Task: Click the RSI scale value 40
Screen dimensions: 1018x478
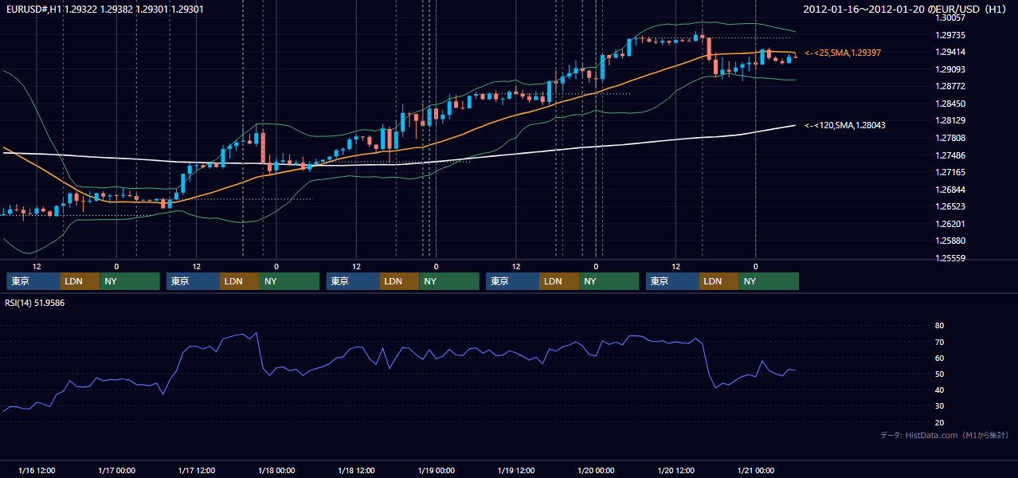Action: click(x=939, y=390)
